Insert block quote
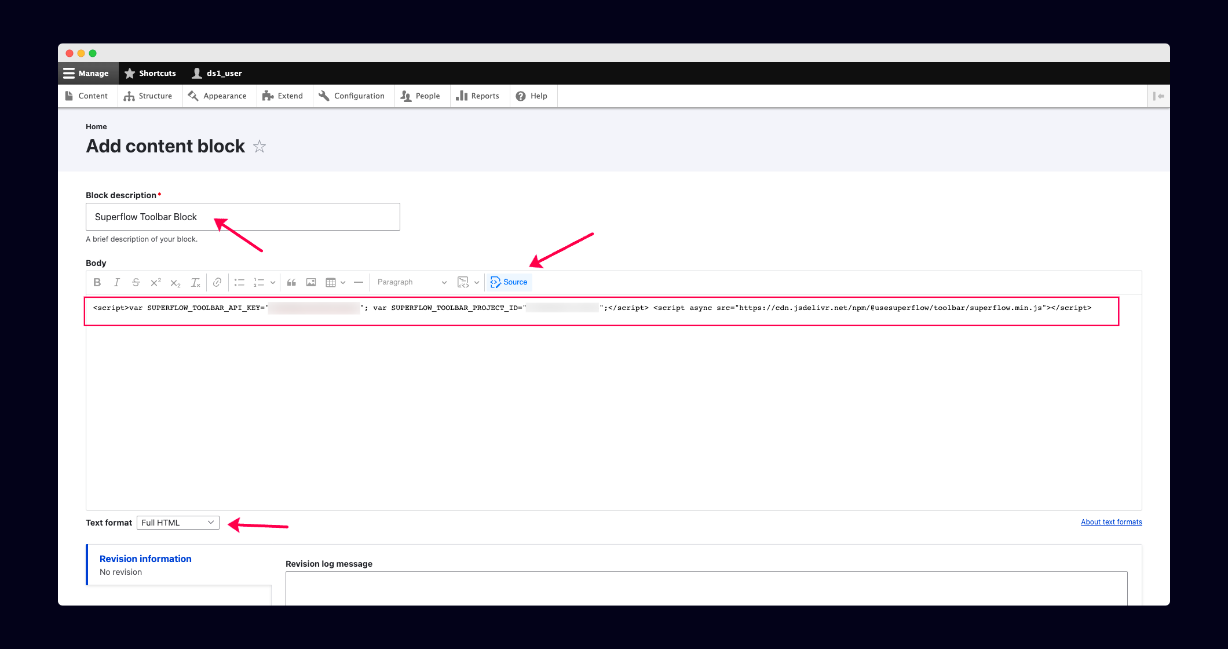 tap(291, 282)
